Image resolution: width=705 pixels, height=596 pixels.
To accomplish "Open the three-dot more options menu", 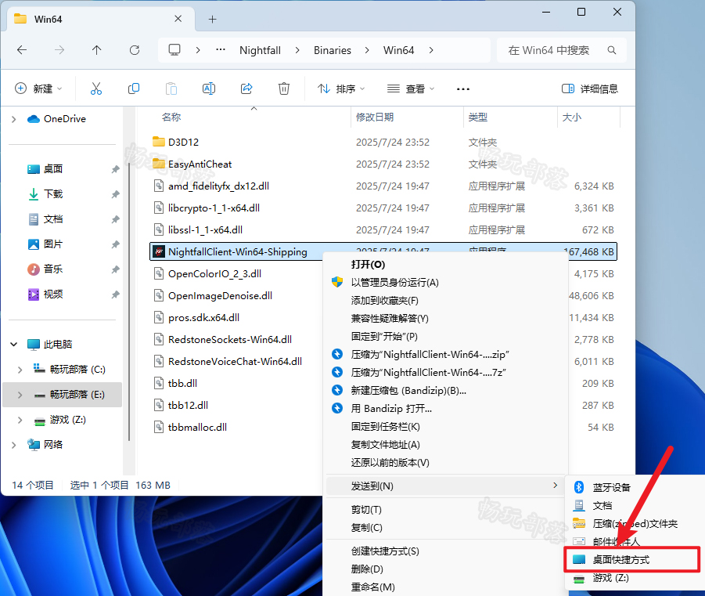I will pyautogui.click(x=462, y=89).
